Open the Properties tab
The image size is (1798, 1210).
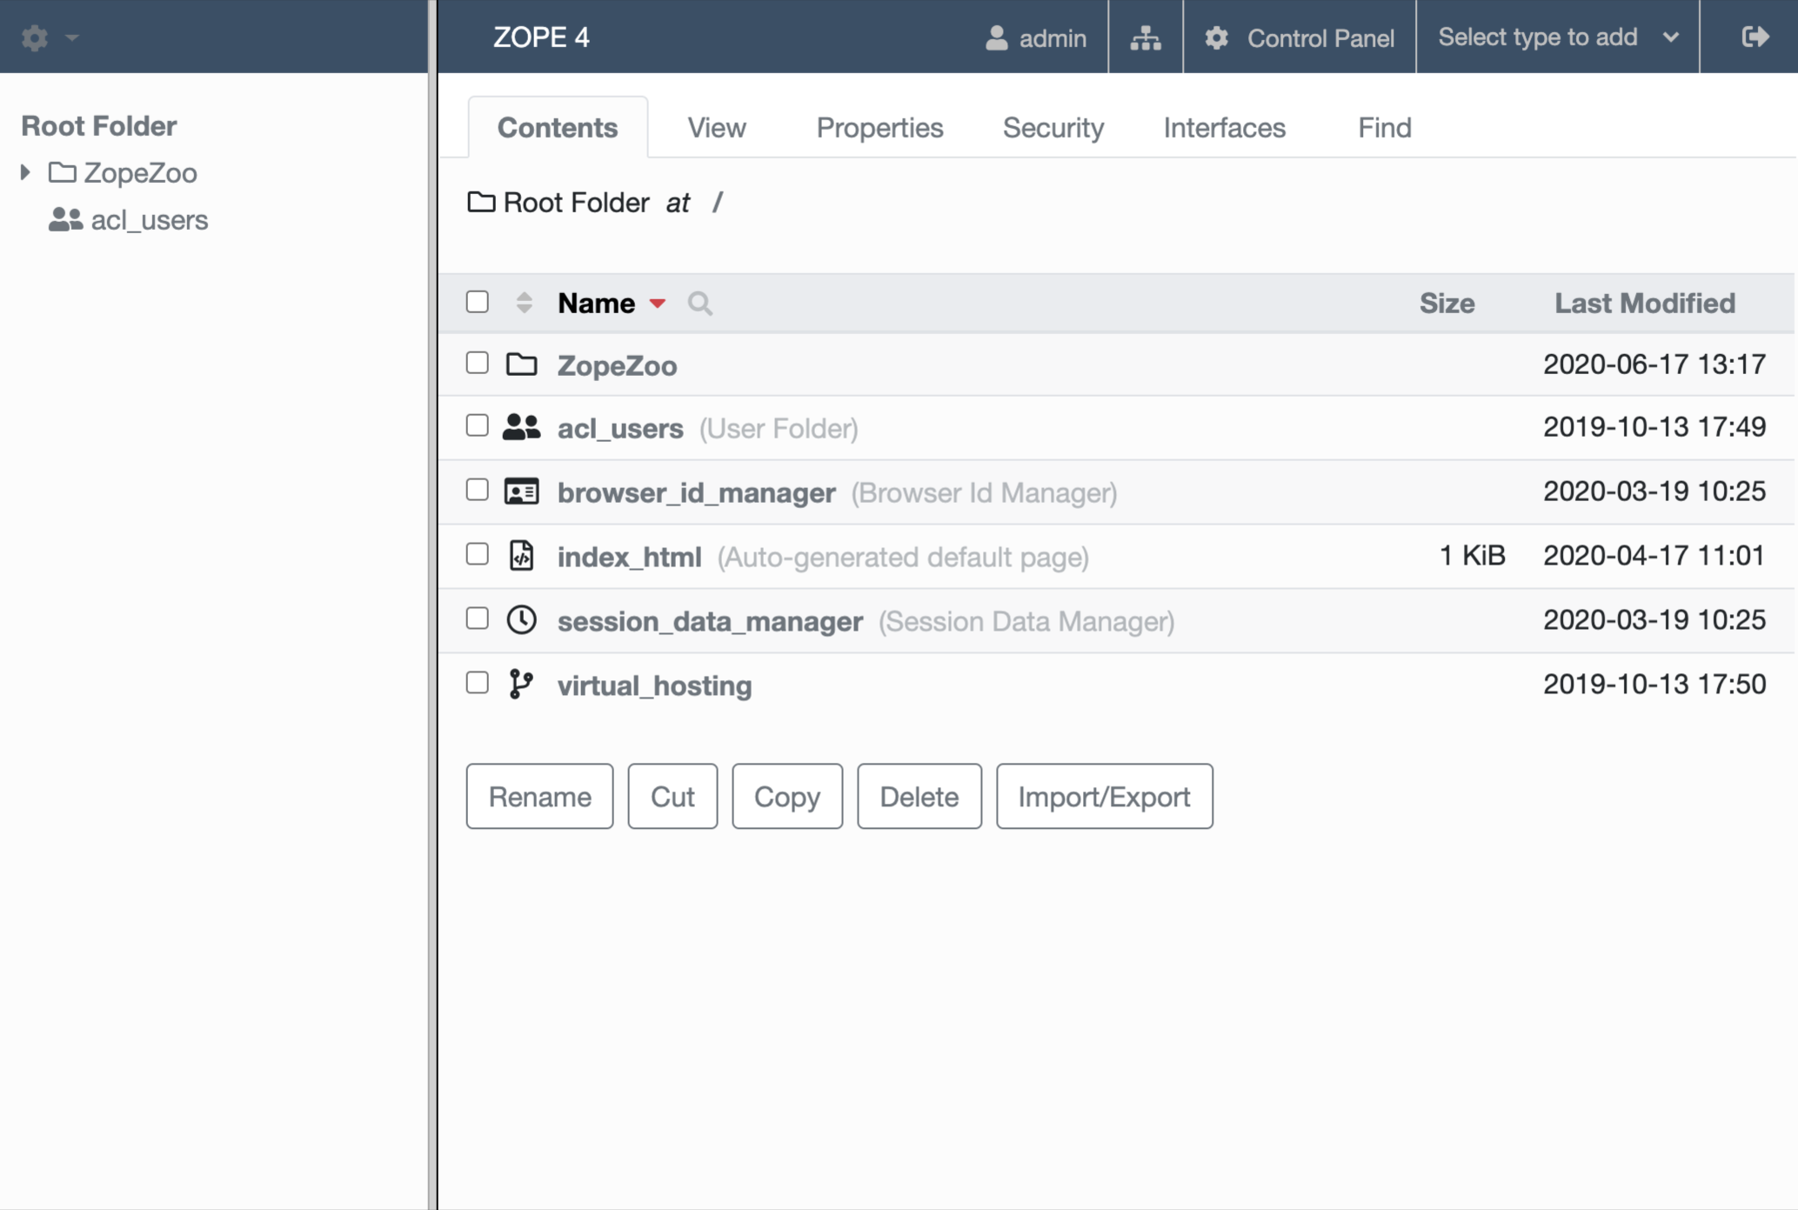[879, 127]
